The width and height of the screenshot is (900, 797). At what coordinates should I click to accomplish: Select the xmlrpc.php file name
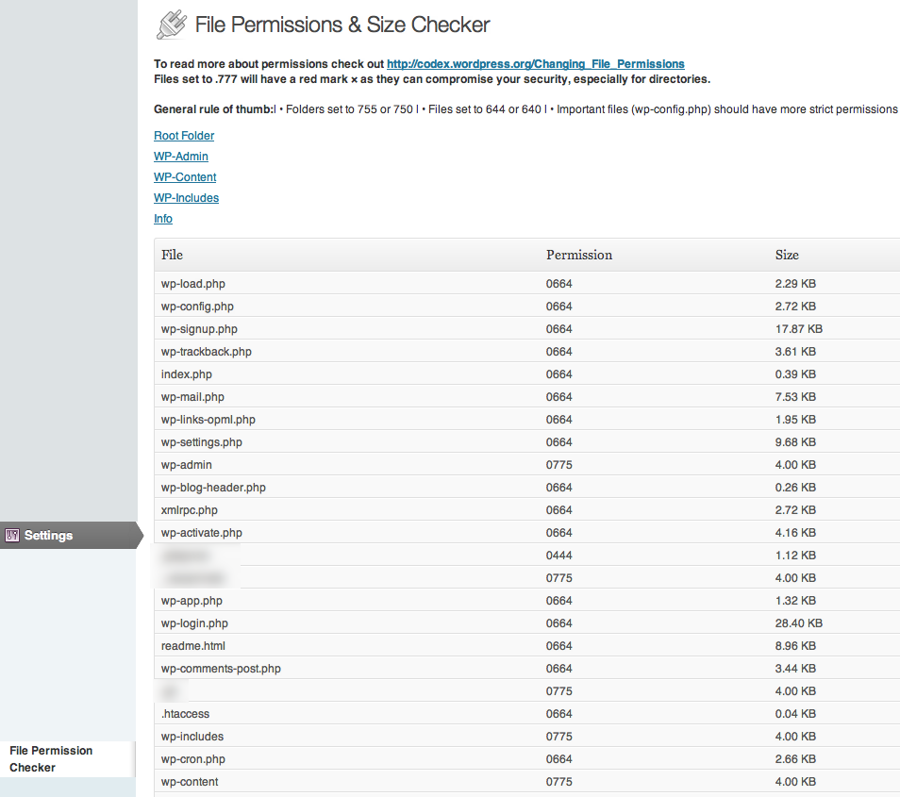point(190,510)
